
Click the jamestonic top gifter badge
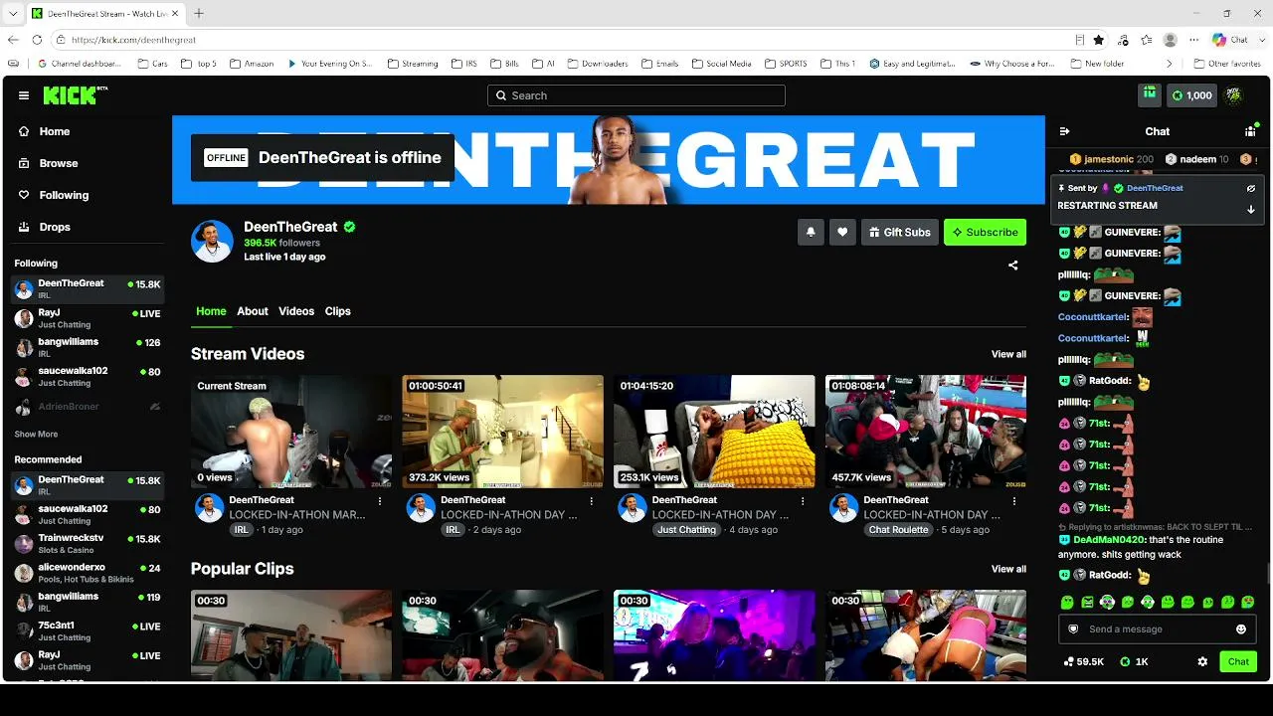coord(1111,159)
